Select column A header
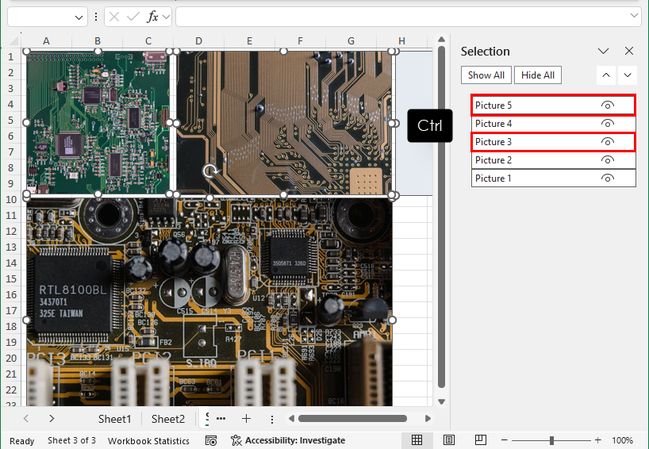 click(x=46, y=40)
